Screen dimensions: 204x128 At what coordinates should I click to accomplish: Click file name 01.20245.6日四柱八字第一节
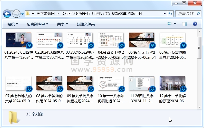click(x=19, y=55)
